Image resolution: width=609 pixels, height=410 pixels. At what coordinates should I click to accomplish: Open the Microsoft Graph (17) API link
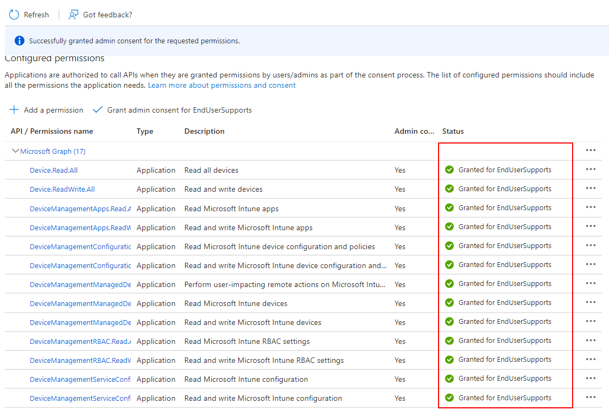[x=53, y=151]
